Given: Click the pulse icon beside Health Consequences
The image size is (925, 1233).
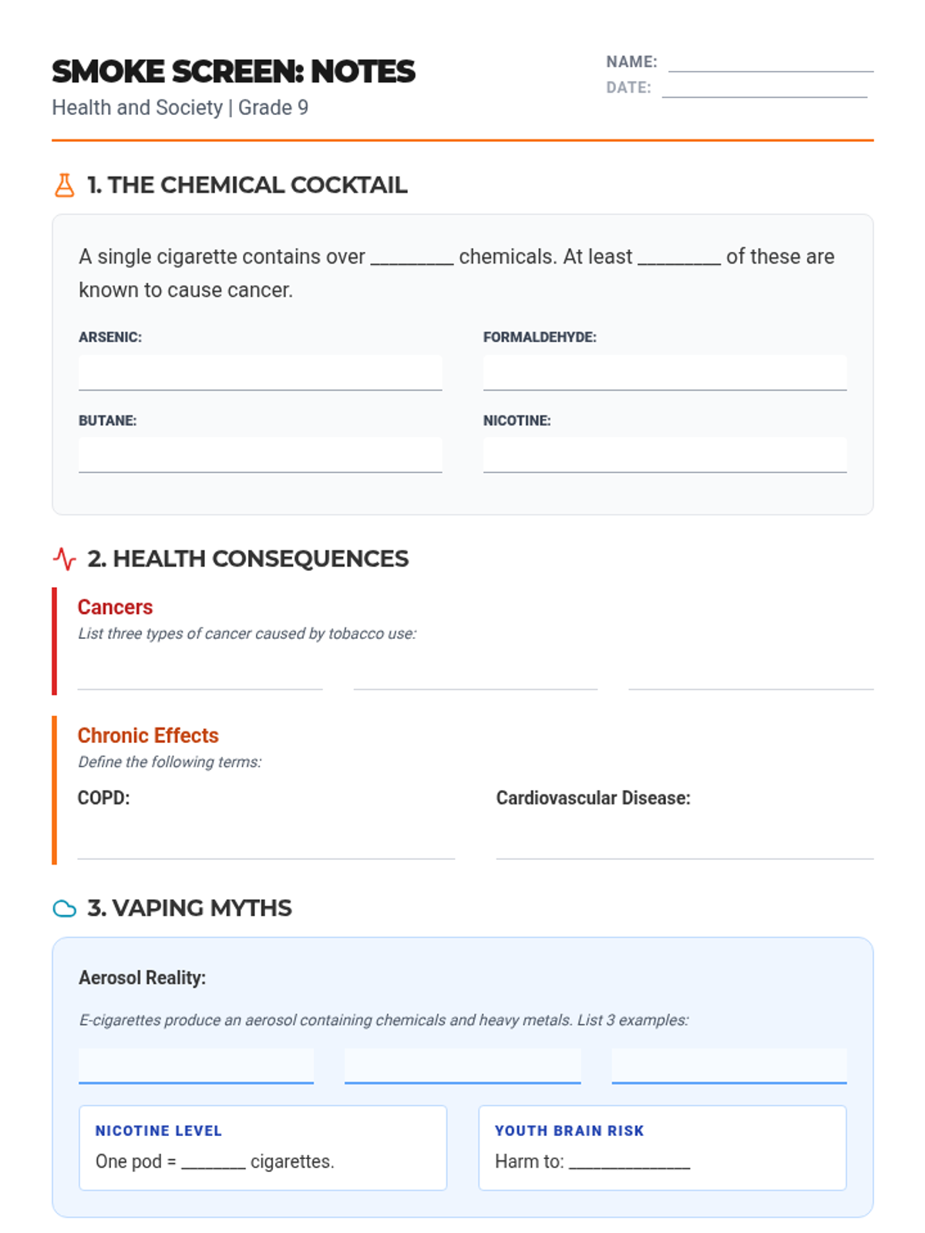Looking at the screenshot, I should (x=65, y=559).
